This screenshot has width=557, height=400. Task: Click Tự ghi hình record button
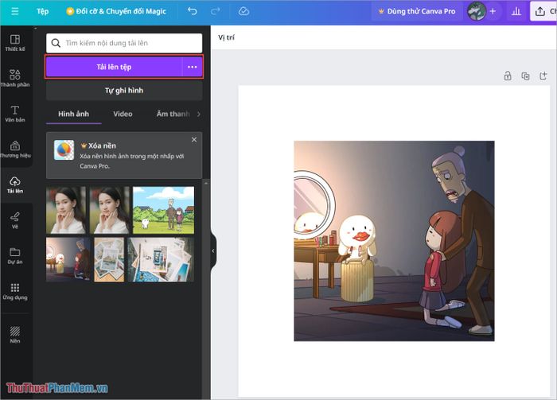click(x=124, y=91)
